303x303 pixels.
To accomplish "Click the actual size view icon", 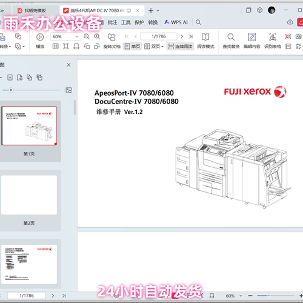I will click(x=56, y=47).
